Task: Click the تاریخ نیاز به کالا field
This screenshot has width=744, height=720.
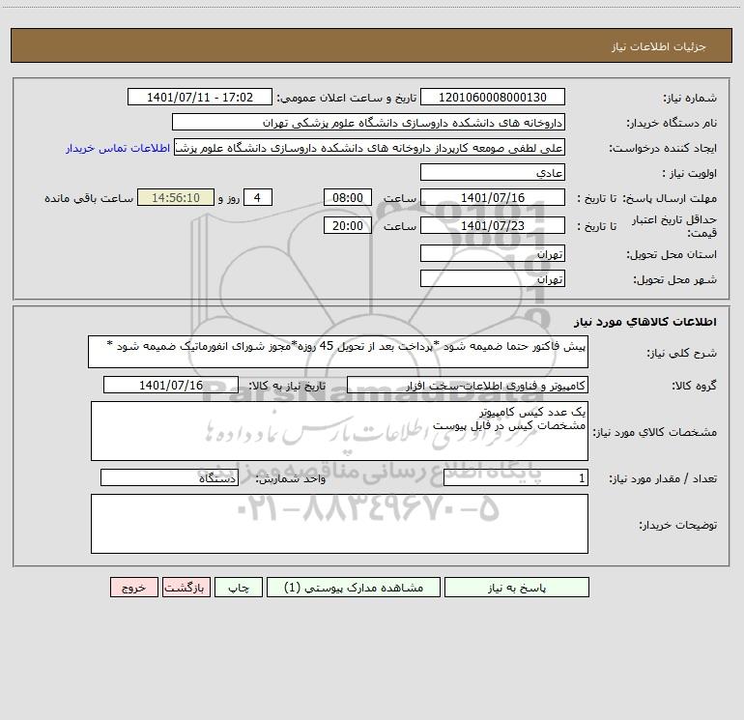Action: coord(171,385)
